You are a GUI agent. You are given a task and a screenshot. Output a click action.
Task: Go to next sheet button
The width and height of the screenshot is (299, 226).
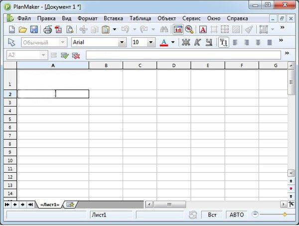(23, 205)
